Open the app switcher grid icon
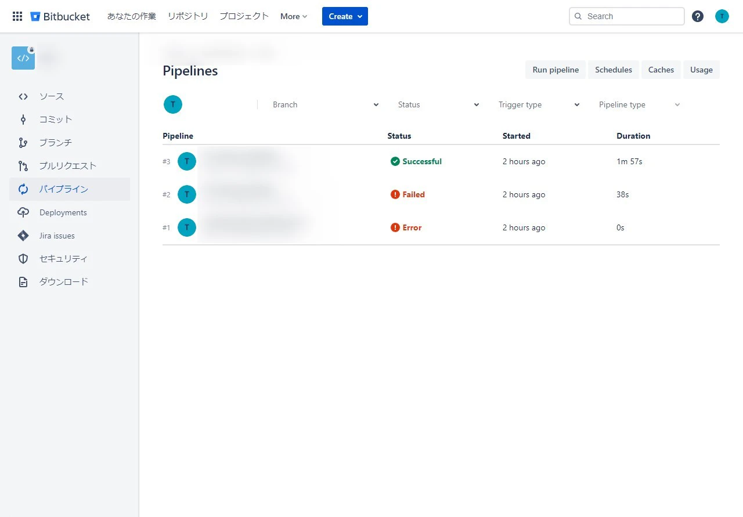Screen dimensions: 743x517 coord(17,16)
